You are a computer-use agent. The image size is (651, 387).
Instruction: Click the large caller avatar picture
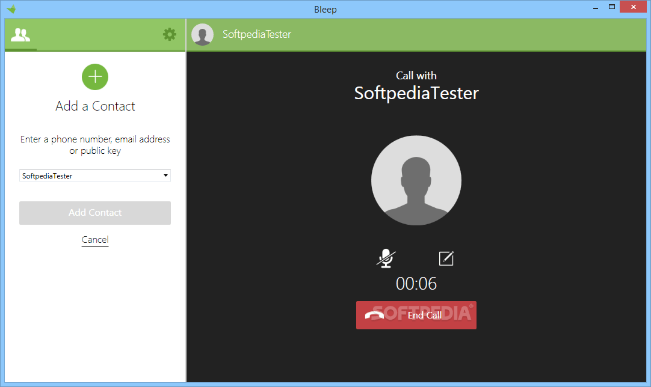pos(416,180)
